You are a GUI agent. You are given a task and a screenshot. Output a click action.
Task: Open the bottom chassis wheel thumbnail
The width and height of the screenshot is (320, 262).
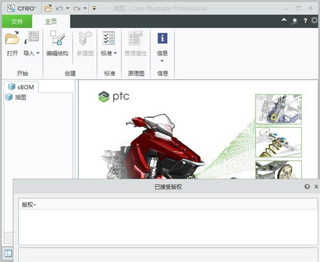(278, 170)
